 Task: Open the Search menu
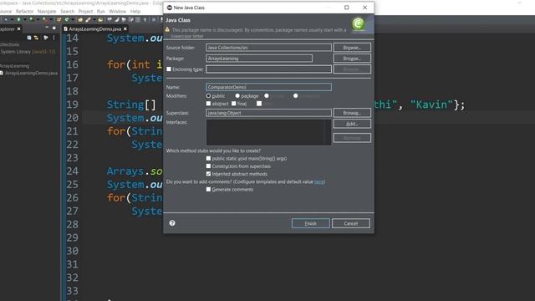pyautogui.click(x=67, y=11)
